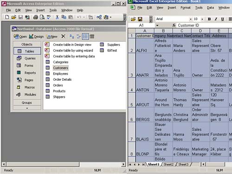232x174 pixels.
Task: Open the Excel font name dropdown
Action: pyautogui.click(x=191, y=19)
